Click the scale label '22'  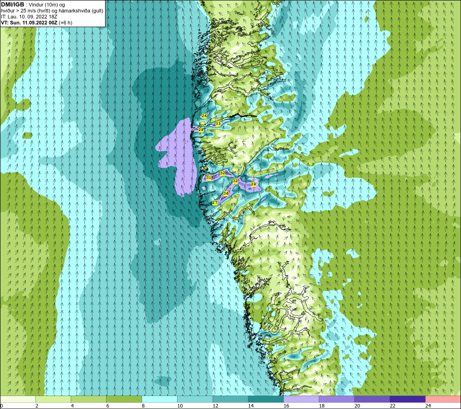393,406
